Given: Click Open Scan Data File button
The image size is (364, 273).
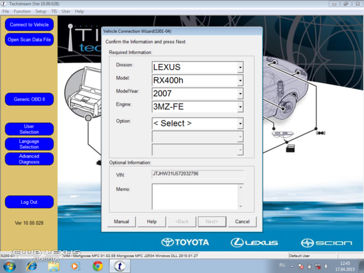Looking at the screenshot, I should (x=29, y=40).
